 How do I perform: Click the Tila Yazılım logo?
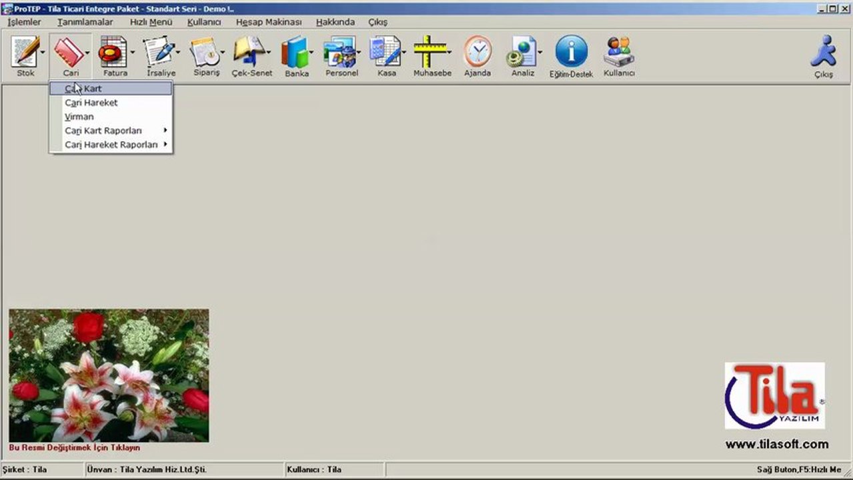tap(775, 395)
